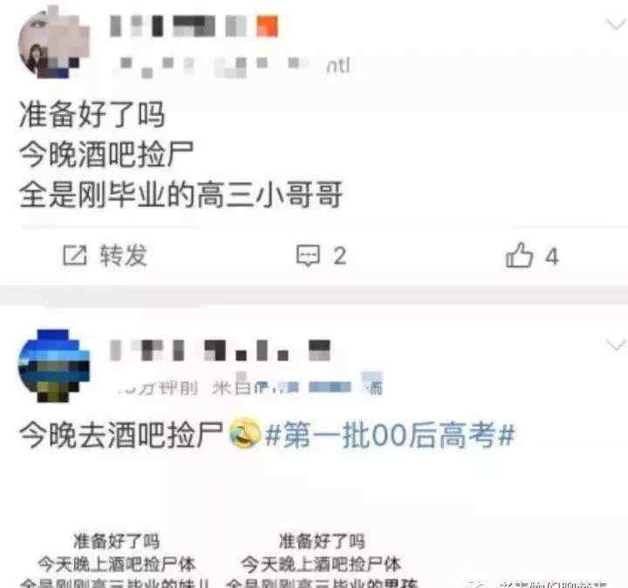Screen dimensions: 628x588
Task: Tap the comment count 2
Action: pos(339,256)
